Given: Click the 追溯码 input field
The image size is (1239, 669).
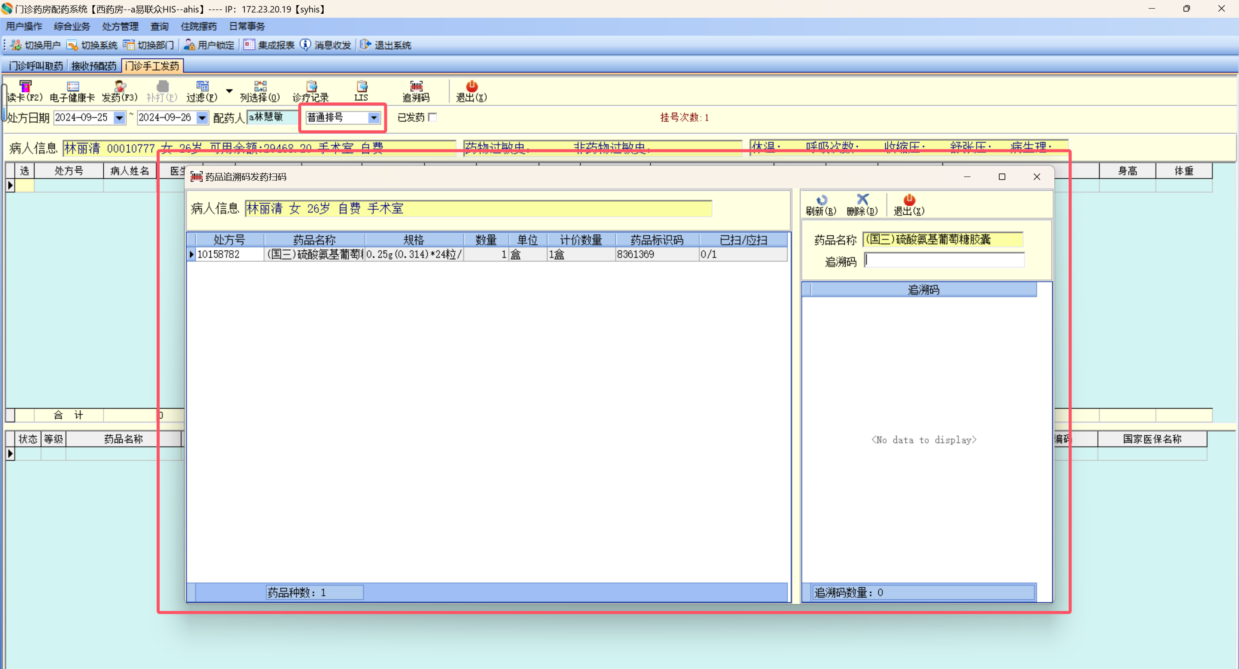Looking at the screenshot, I should 944,260.
